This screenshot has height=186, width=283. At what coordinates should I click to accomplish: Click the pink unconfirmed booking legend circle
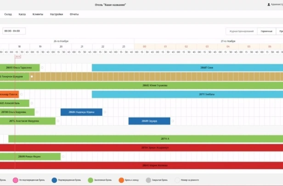point(15,180)
